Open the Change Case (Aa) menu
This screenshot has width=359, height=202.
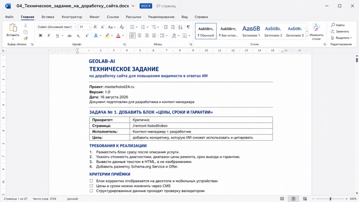[x=112, y=27]
